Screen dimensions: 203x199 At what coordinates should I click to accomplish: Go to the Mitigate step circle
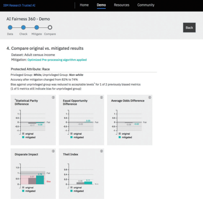pyautogui.click(x=37, y=27)
